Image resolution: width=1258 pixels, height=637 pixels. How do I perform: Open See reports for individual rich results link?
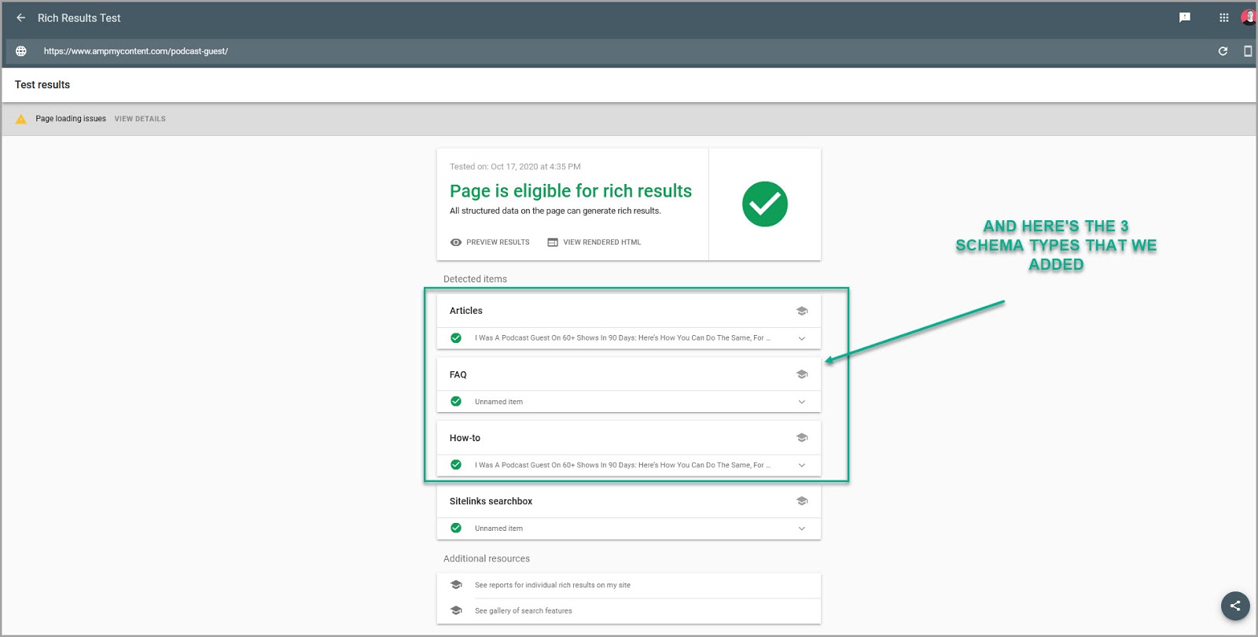click(552, 585)
